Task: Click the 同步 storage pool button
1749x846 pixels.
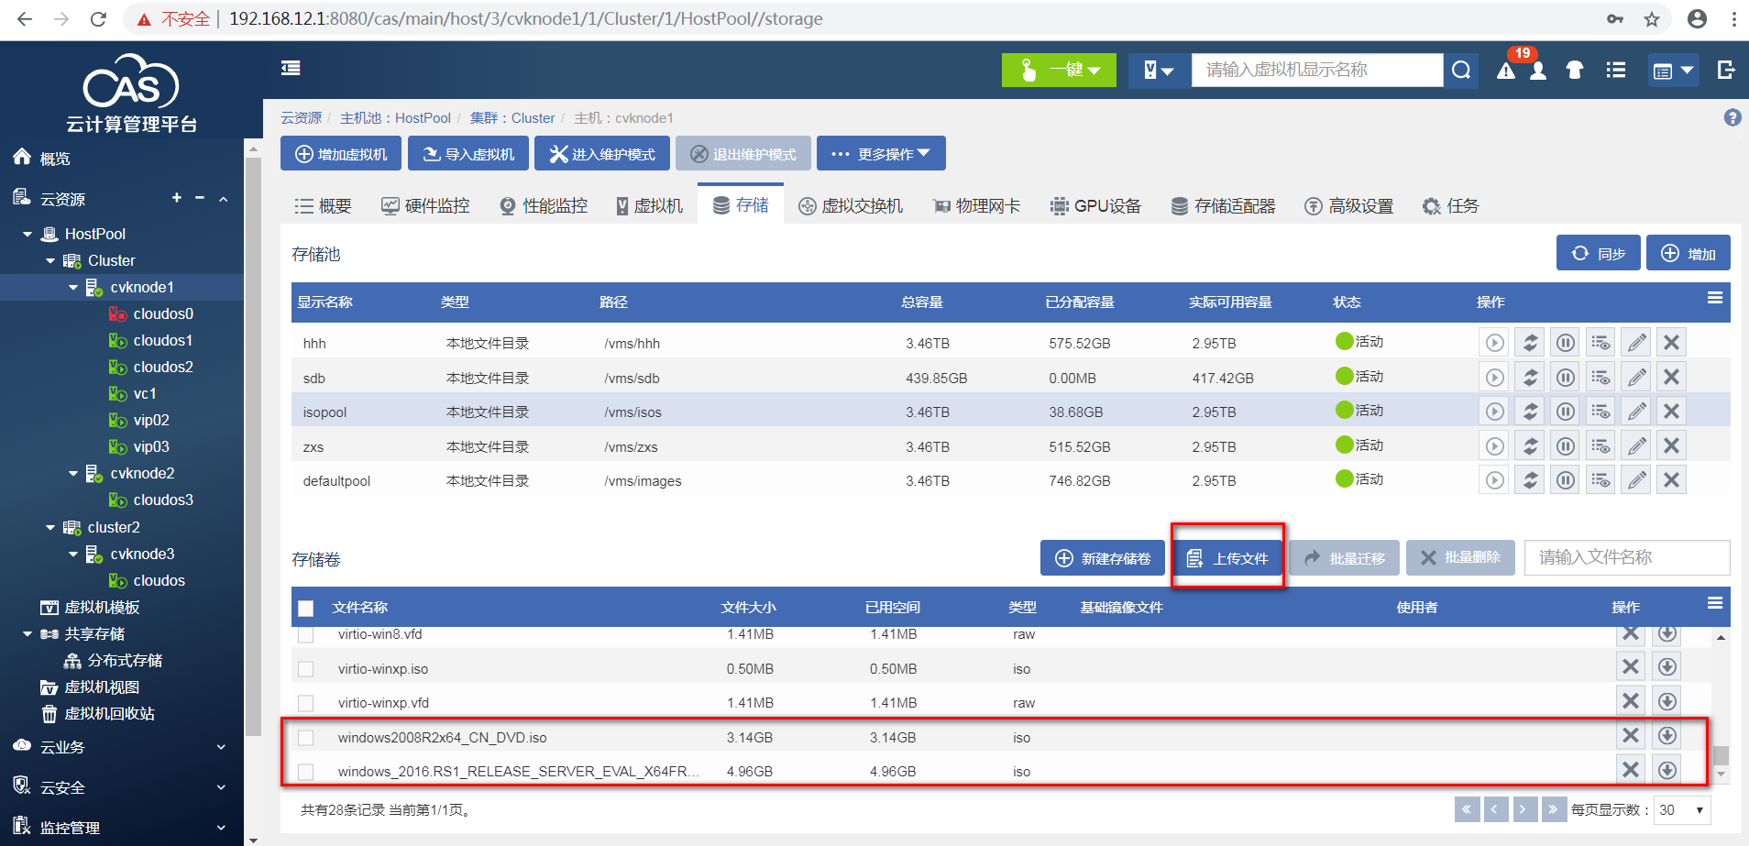Action: coord(1598,254)
